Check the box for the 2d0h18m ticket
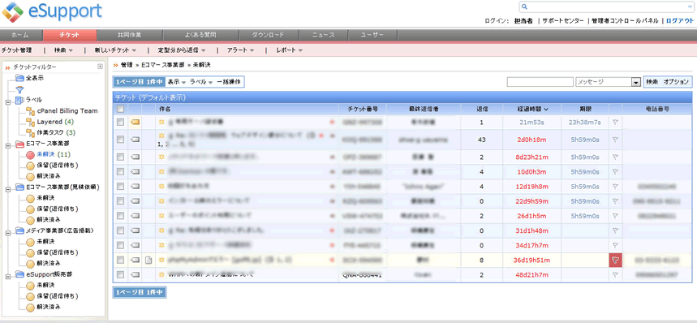697x323 pixels. tap(120, 140)
